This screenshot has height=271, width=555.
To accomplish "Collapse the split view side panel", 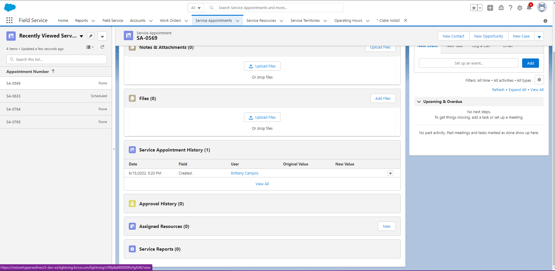I will (x=114, y=149).
